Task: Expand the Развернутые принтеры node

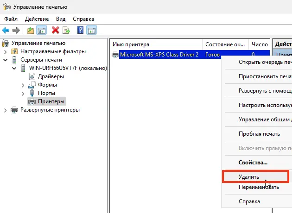Action: (x=6, y=110)
